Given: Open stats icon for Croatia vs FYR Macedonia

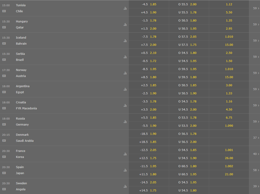Looking at the screenshot, I should tap(125, 106).
